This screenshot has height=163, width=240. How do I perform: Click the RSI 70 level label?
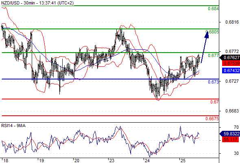point(236,127)
